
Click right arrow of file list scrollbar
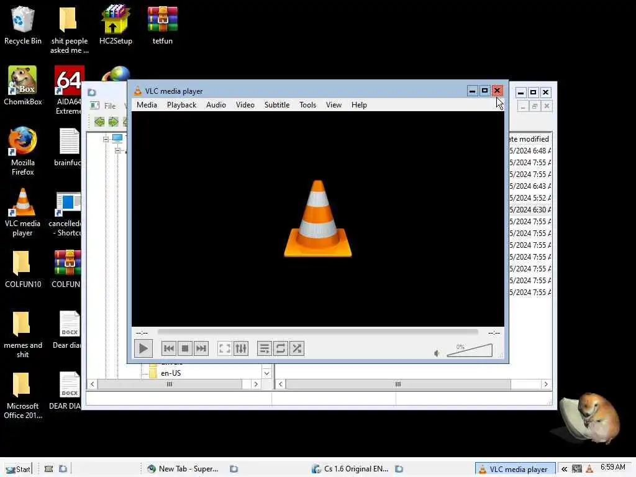[x=546, y=384]
